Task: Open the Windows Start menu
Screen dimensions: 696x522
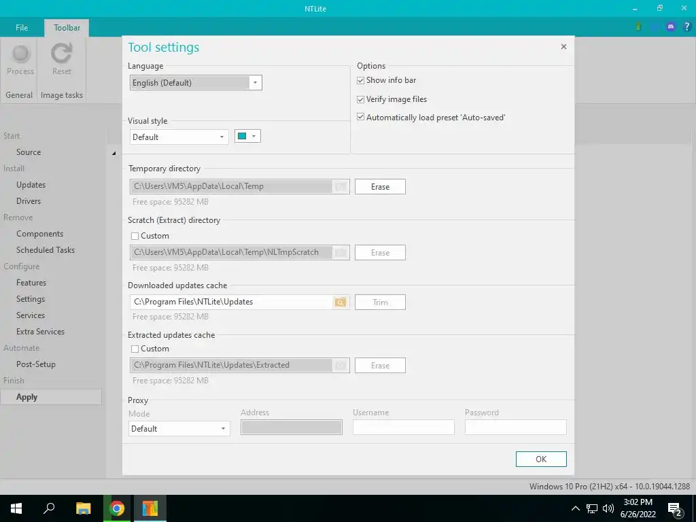Action: coord(16,508)
